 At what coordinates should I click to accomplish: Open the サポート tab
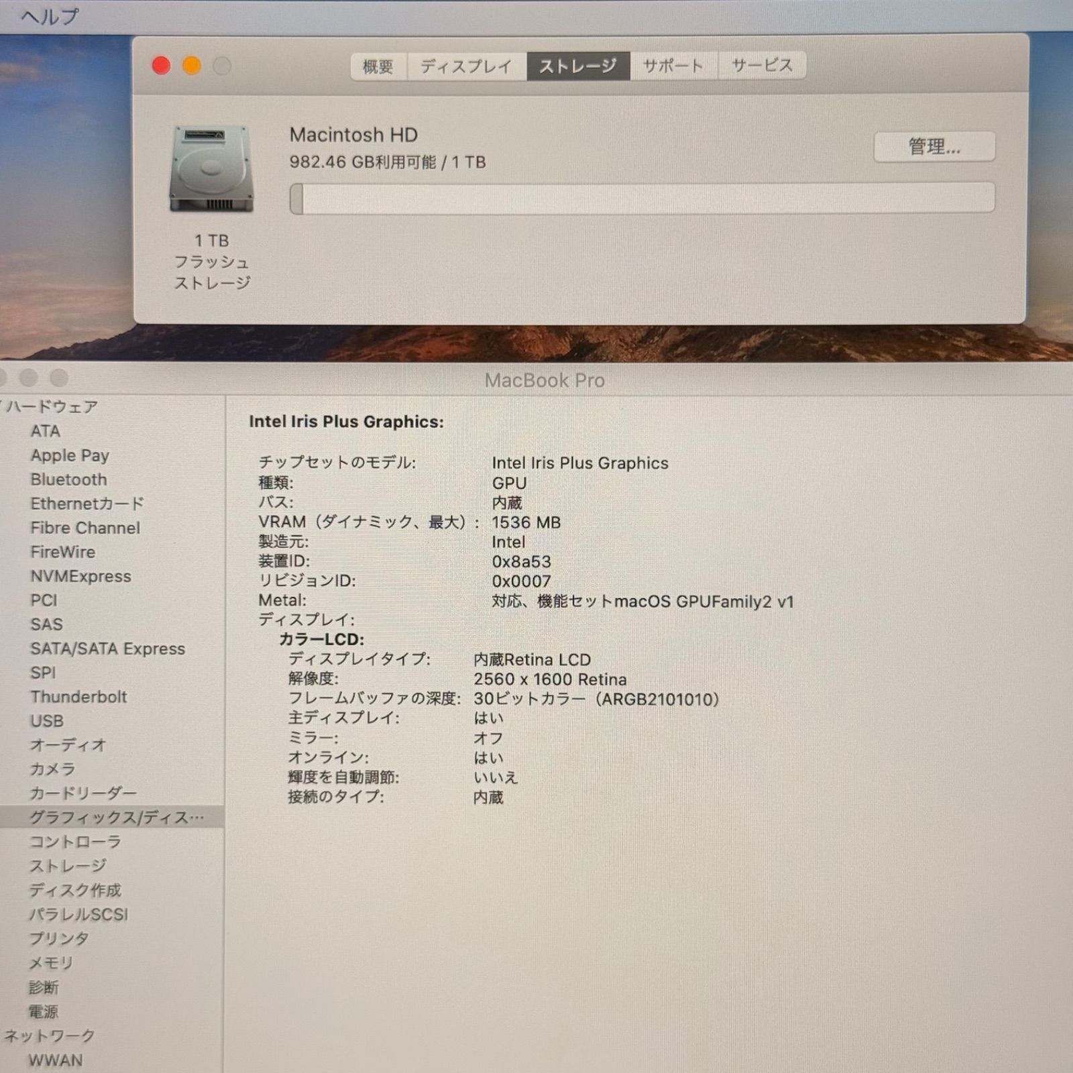point(673,65)
